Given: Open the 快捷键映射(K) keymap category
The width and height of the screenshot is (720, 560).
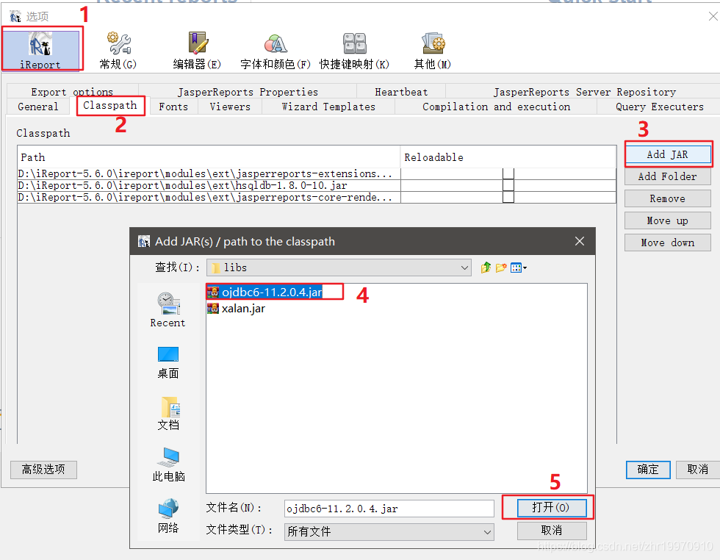Looking at the screenshot, I should pos(354,51).
